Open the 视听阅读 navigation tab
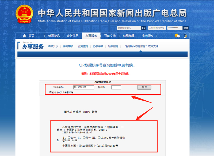 [x=147, y=36]
